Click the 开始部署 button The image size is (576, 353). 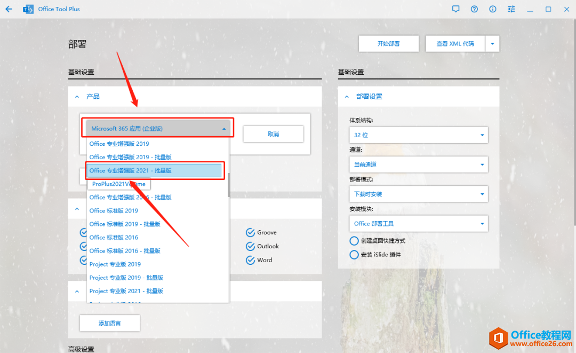389,44
